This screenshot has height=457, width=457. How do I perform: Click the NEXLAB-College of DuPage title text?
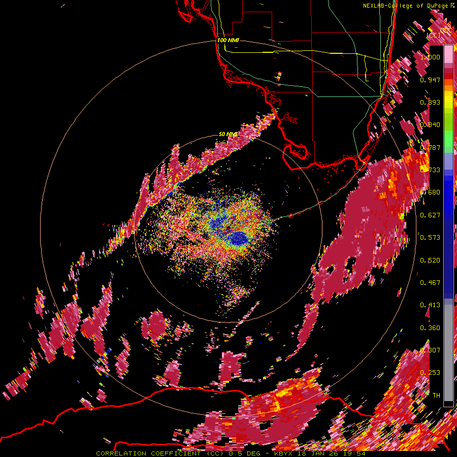point(406,6)
